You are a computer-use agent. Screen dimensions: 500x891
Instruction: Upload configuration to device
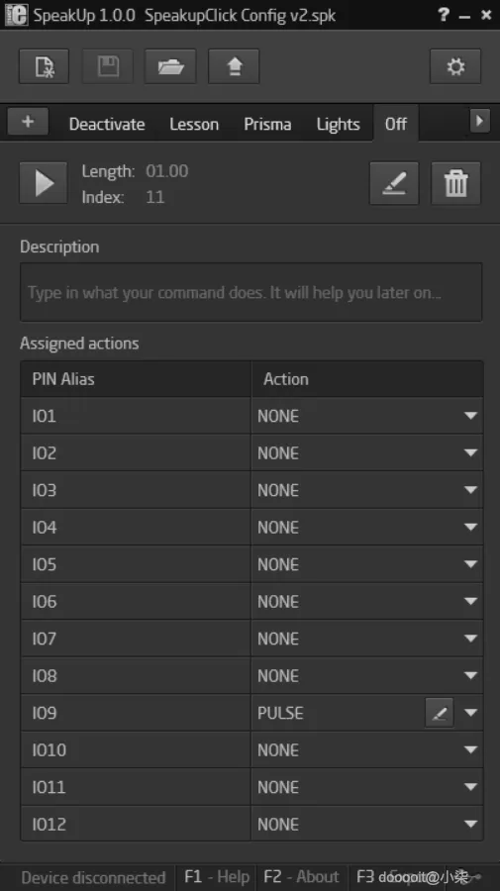(234, 66)
